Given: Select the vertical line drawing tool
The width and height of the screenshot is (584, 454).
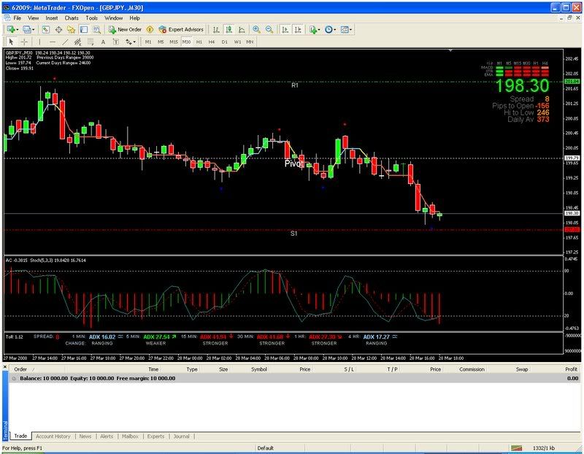Looking at the screenshot, I should pyautogui.click(x=39, y=42).
